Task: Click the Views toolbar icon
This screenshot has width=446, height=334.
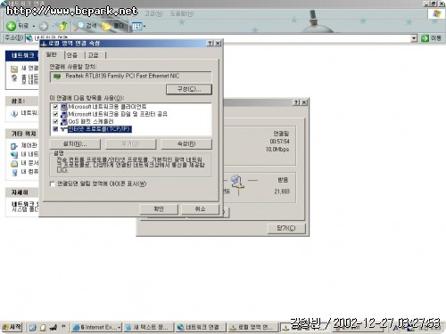Action: (136, 27)
